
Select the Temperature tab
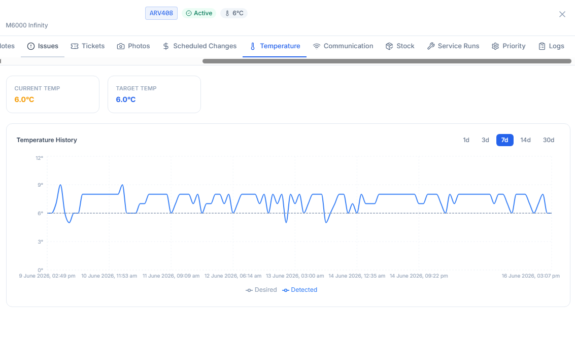275,46
